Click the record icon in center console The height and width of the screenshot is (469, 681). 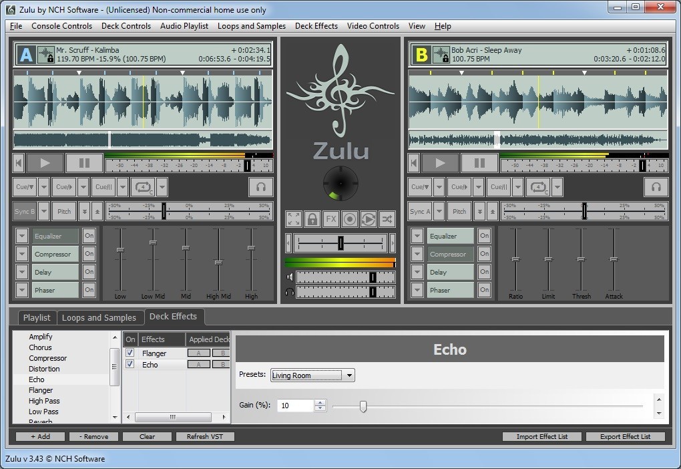(351, 218)
